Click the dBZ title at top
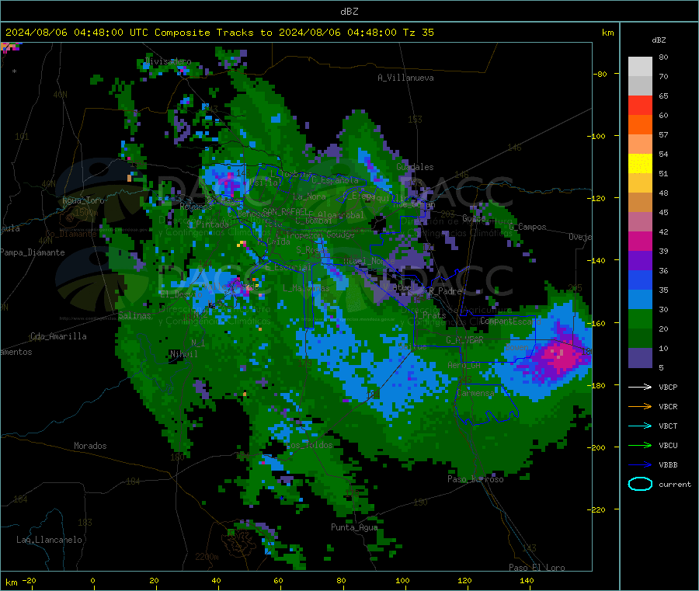This screenshot has height=591, width=699. point(349,12)
